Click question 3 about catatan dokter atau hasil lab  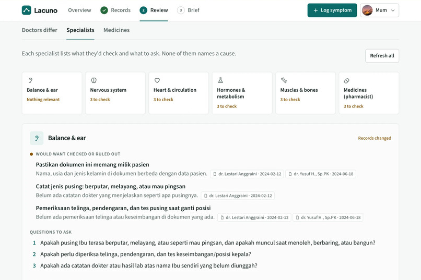coord(149,265)
